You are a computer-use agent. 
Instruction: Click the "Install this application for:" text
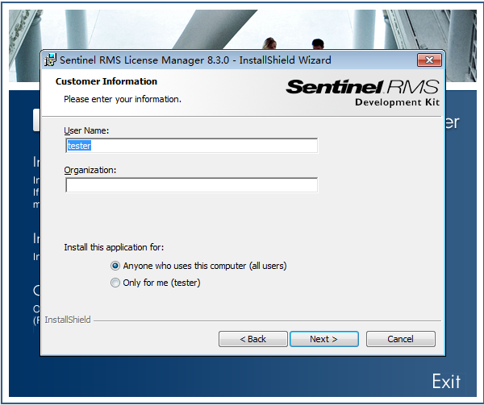(114, 247)
